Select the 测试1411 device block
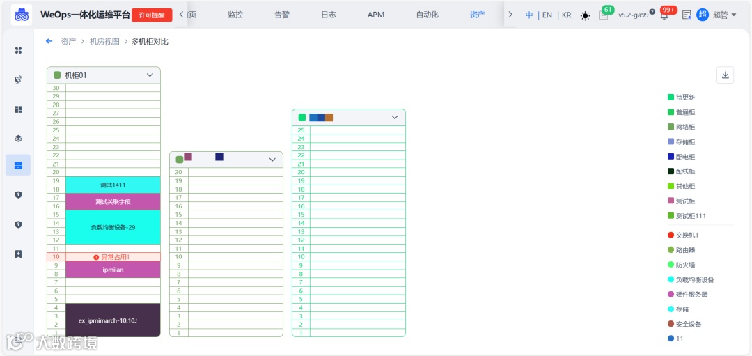Image resolution: width=752 pixels, height=356 pixels. 113,185
